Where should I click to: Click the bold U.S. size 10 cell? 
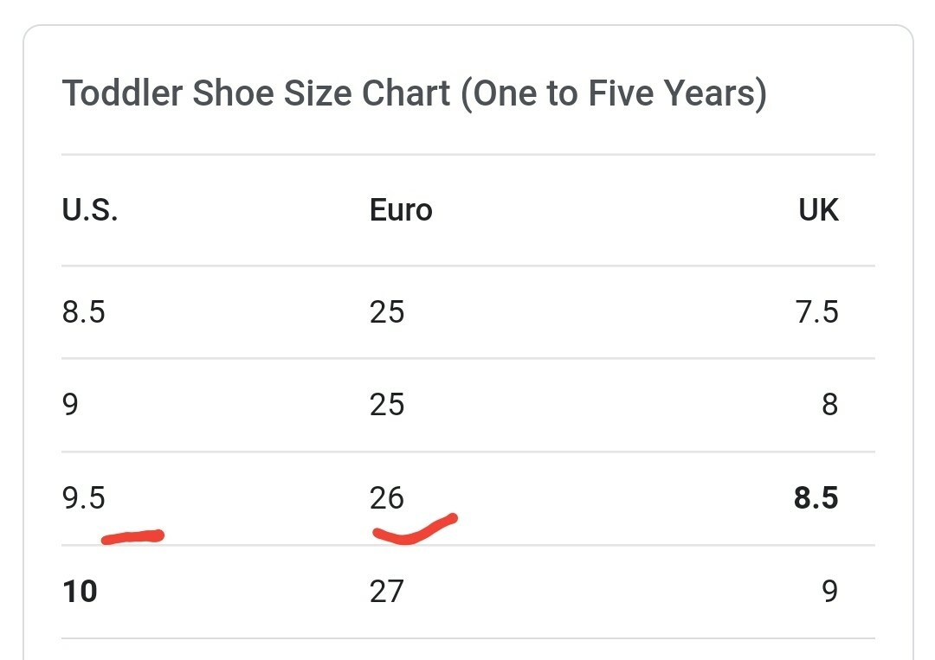(80, 592)
